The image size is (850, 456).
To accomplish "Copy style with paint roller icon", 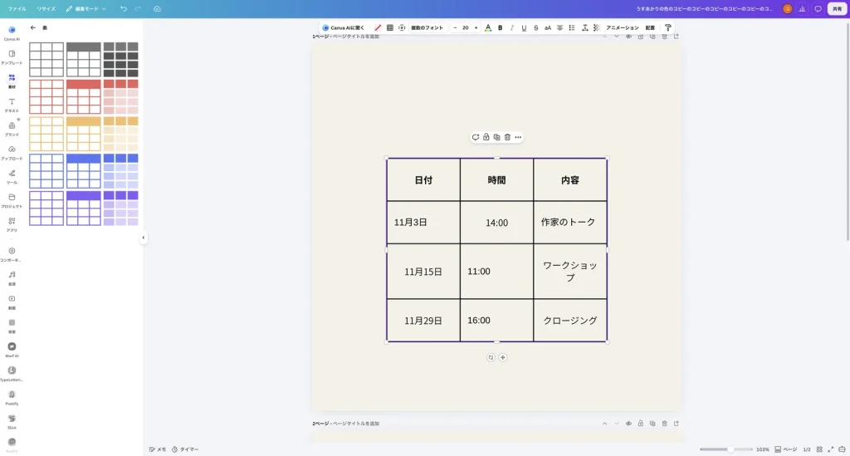I will pyautogui.click(x=668, y=27).
